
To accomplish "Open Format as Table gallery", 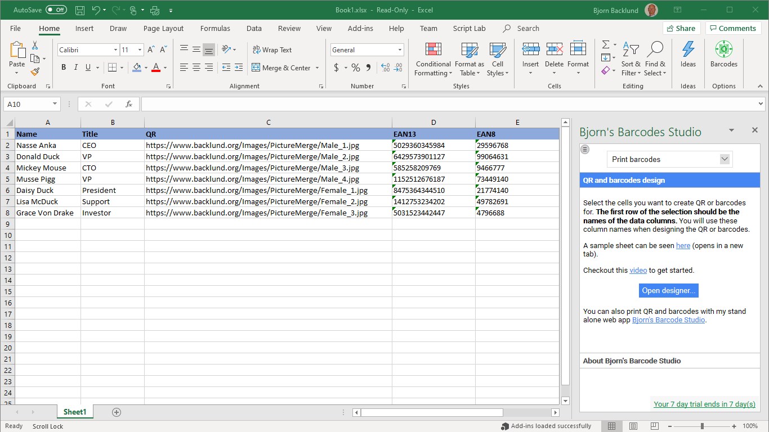I will click(469, 59).
